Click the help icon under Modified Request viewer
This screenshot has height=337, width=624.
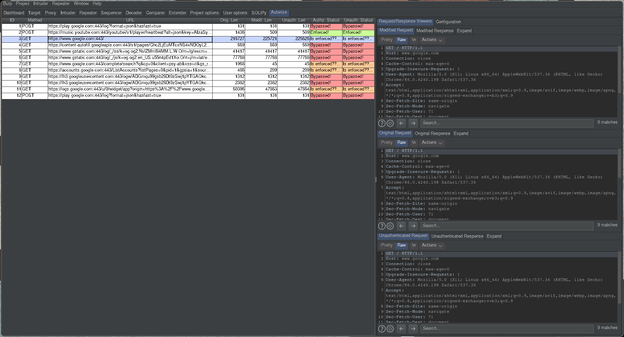tap(382, 123)
